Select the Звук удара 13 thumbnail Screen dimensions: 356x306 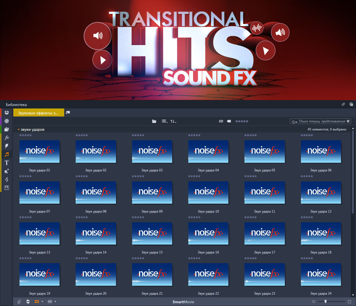pos(39,233)
